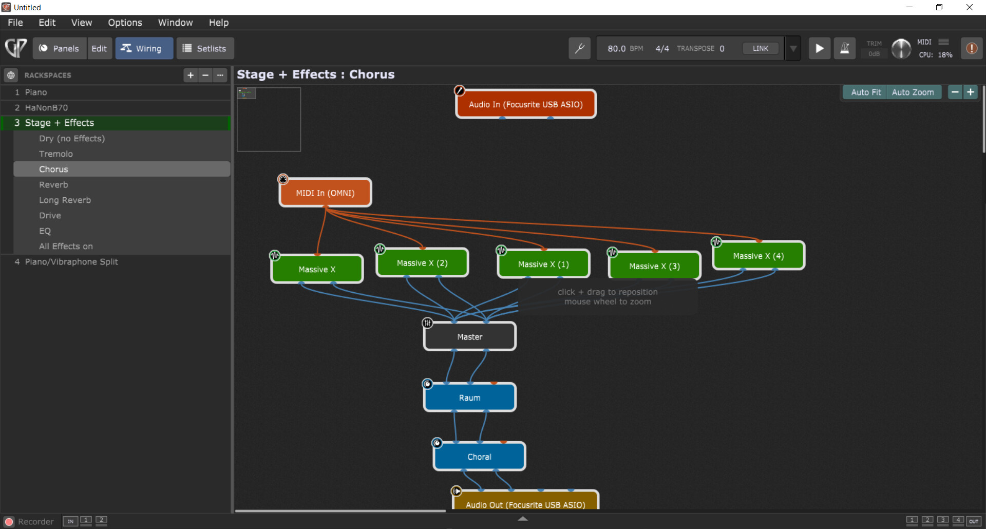Open the View menu

82,23
